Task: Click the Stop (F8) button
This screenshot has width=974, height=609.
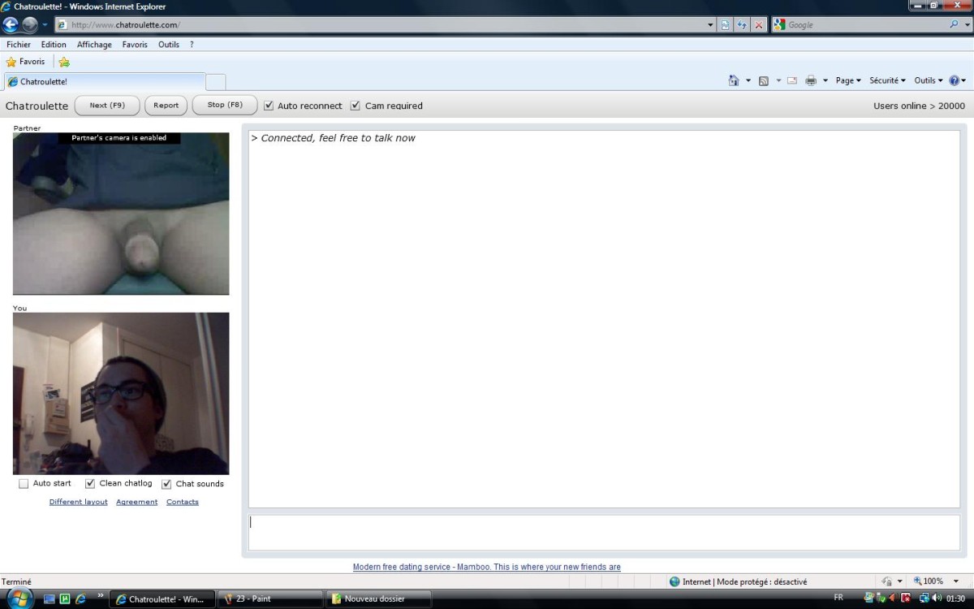Action: click(x=225, y=106)
